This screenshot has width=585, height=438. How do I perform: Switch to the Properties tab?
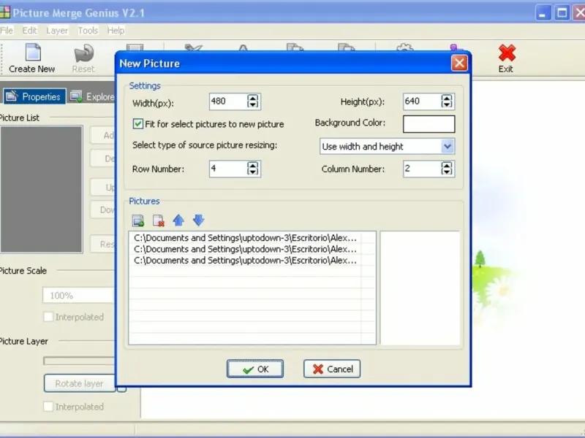(34, 96)
